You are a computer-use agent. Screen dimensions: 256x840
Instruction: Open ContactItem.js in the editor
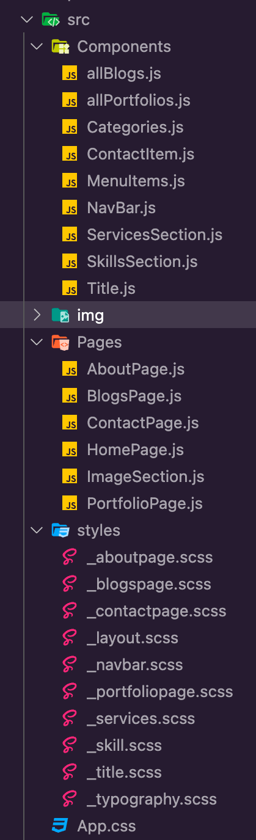(x=141, y=154)
